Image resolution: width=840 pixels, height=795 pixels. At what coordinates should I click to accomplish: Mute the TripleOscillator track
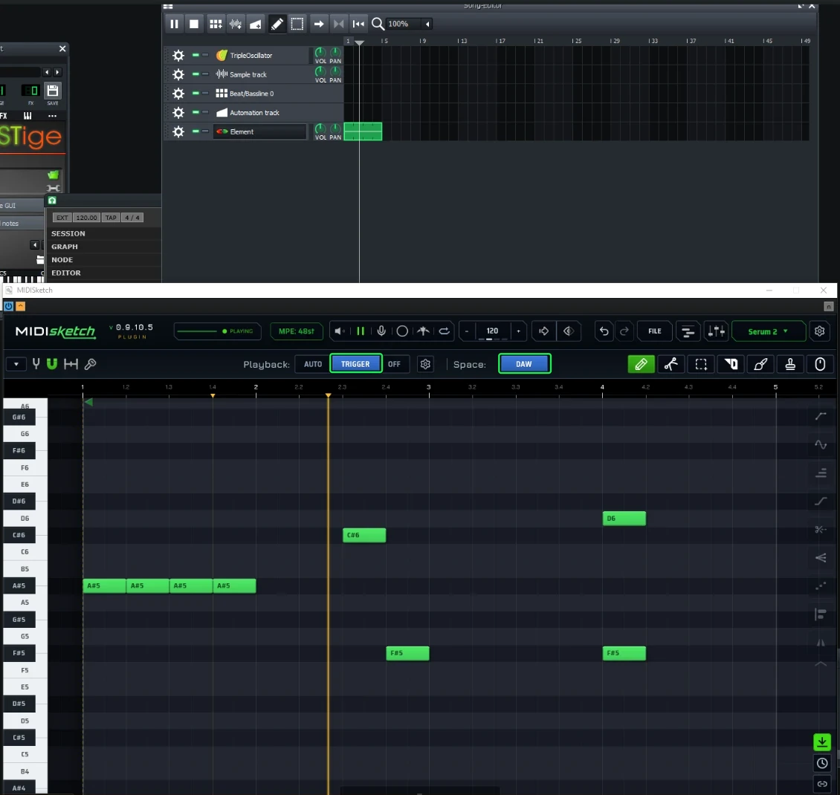click(x=196, y=55)
